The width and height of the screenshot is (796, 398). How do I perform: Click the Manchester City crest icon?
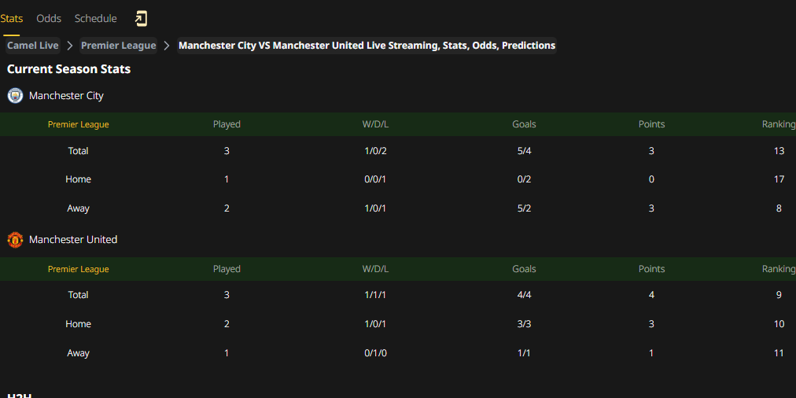15,95
